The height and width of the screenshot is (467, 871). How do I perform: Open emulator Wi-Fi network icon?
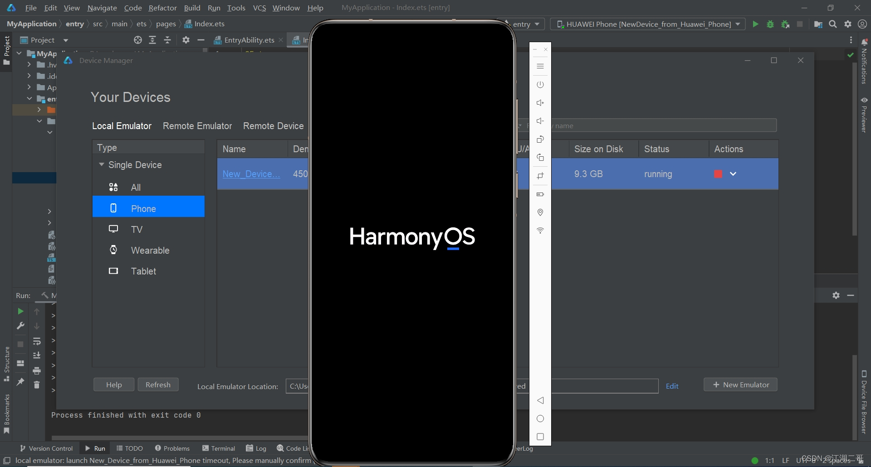tap(540, 231)
